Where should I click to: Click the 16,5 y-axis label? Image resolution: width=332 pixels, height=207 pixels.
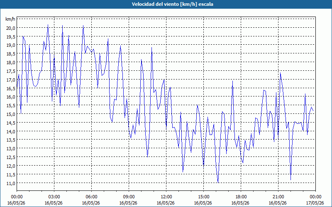tap(11, 88)
